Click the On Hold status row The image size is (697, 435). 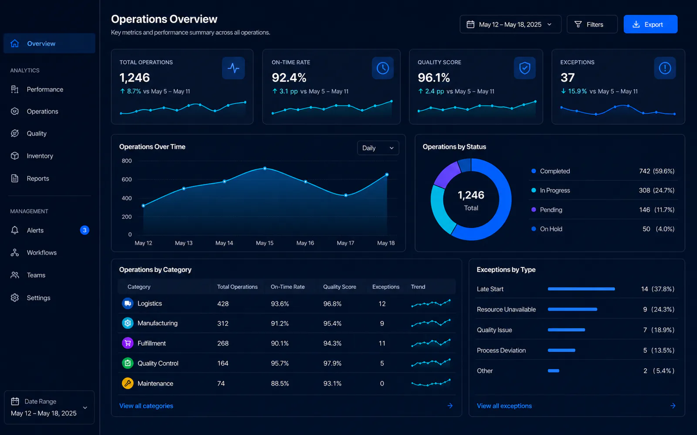click(x=603, y=229)
